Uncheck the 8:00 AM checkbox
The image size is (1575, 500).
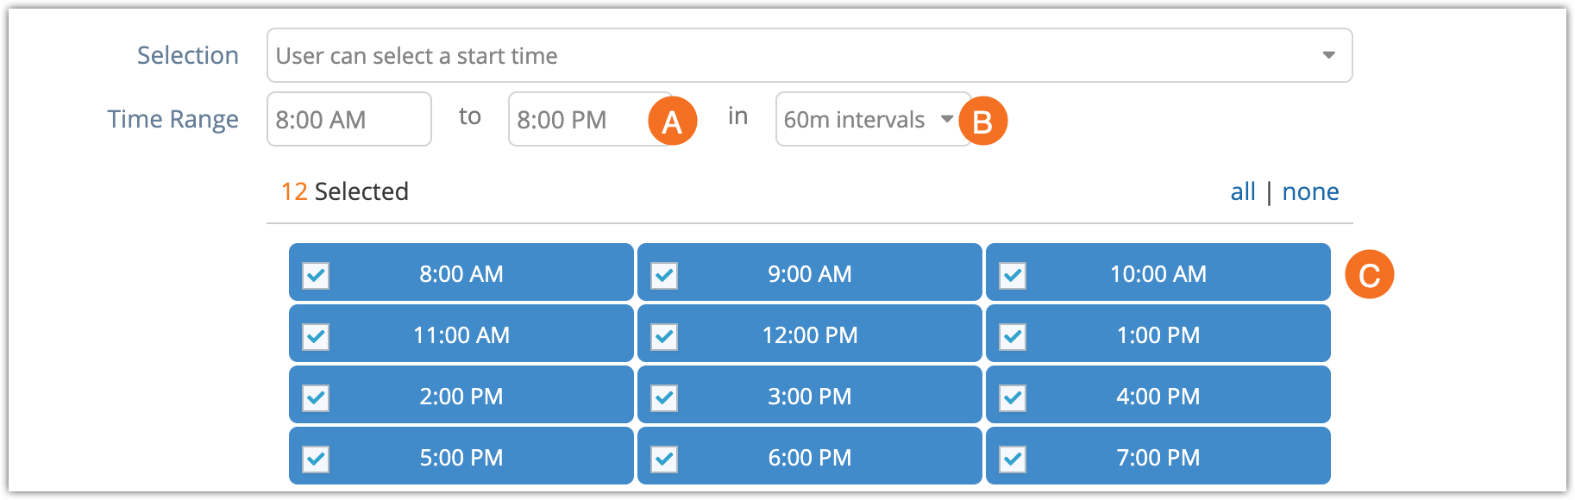coord(316,276)
